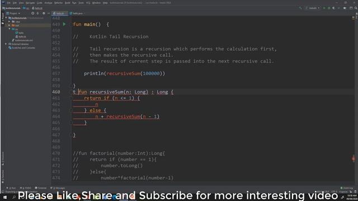Open the TODO tool window tab
Viewport: 358px width, 201px height.
25,188
